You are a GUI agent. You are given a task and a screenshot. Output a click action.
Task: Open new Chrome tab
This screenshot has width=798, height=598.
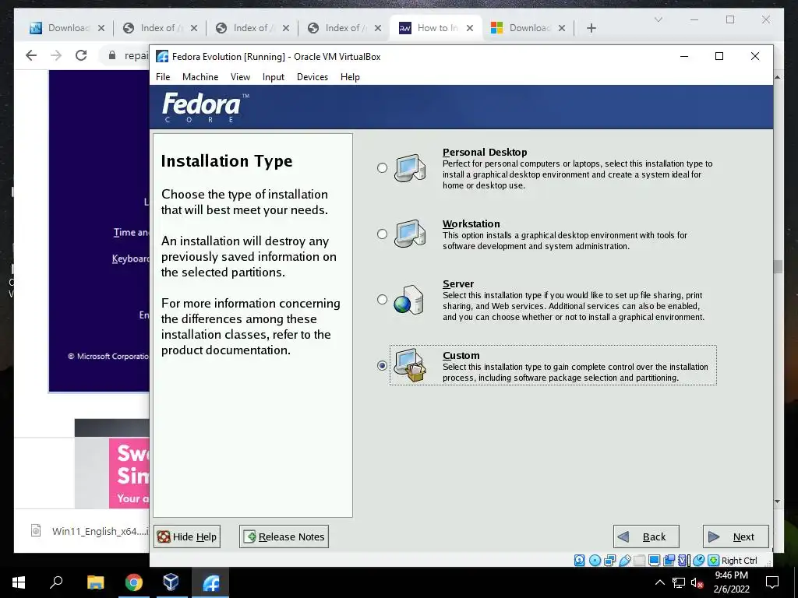click(591, 28)
